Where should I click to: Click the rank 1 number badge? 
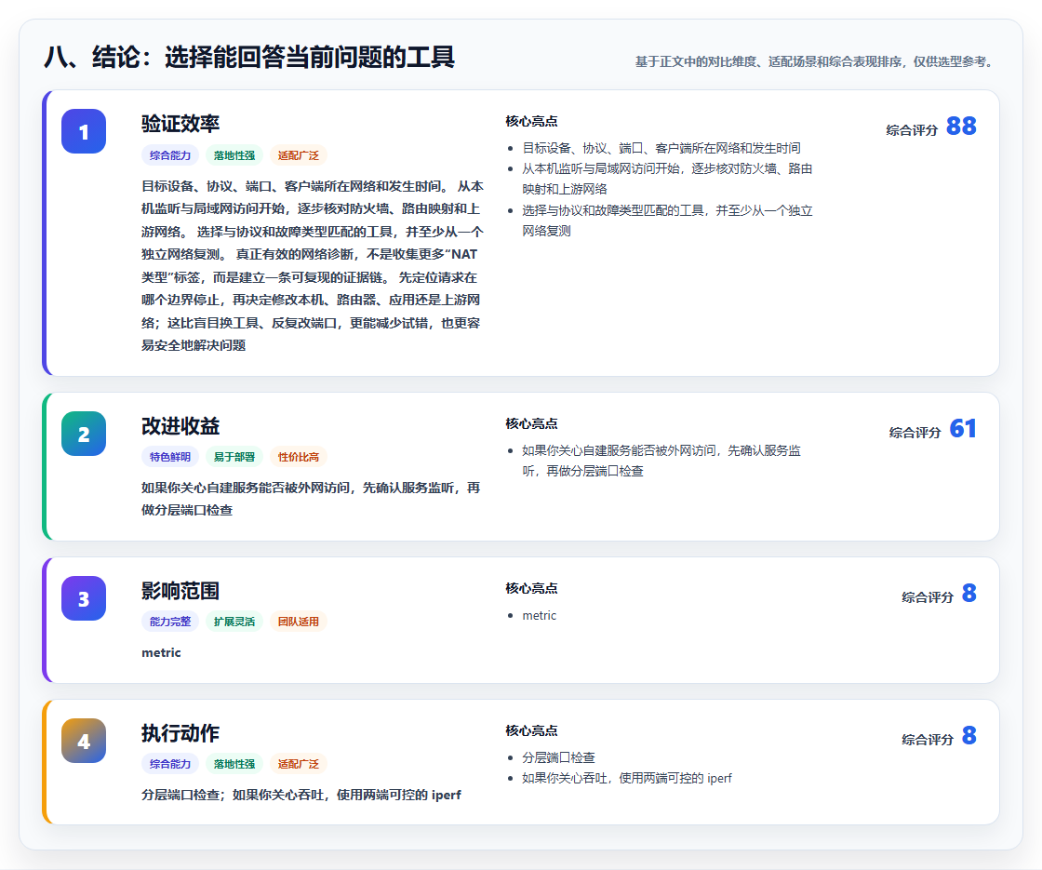pos(84,131)
